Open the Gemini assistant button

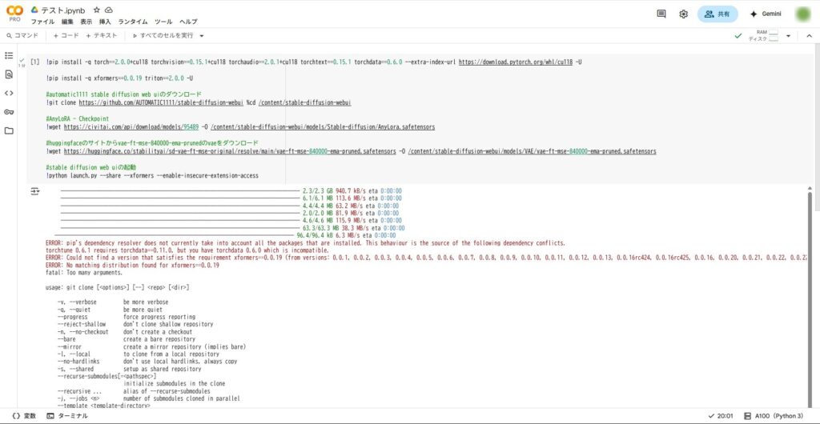766,14
